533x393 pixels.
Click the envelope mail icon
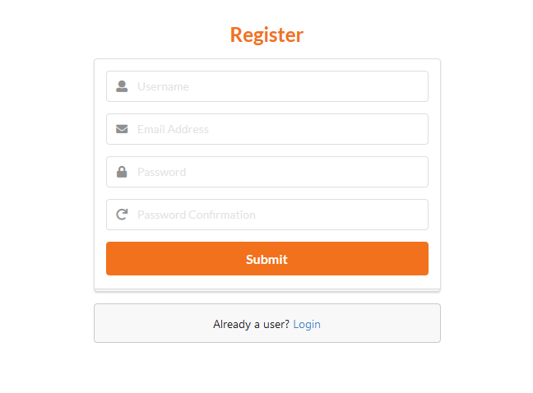coord(122,129)
